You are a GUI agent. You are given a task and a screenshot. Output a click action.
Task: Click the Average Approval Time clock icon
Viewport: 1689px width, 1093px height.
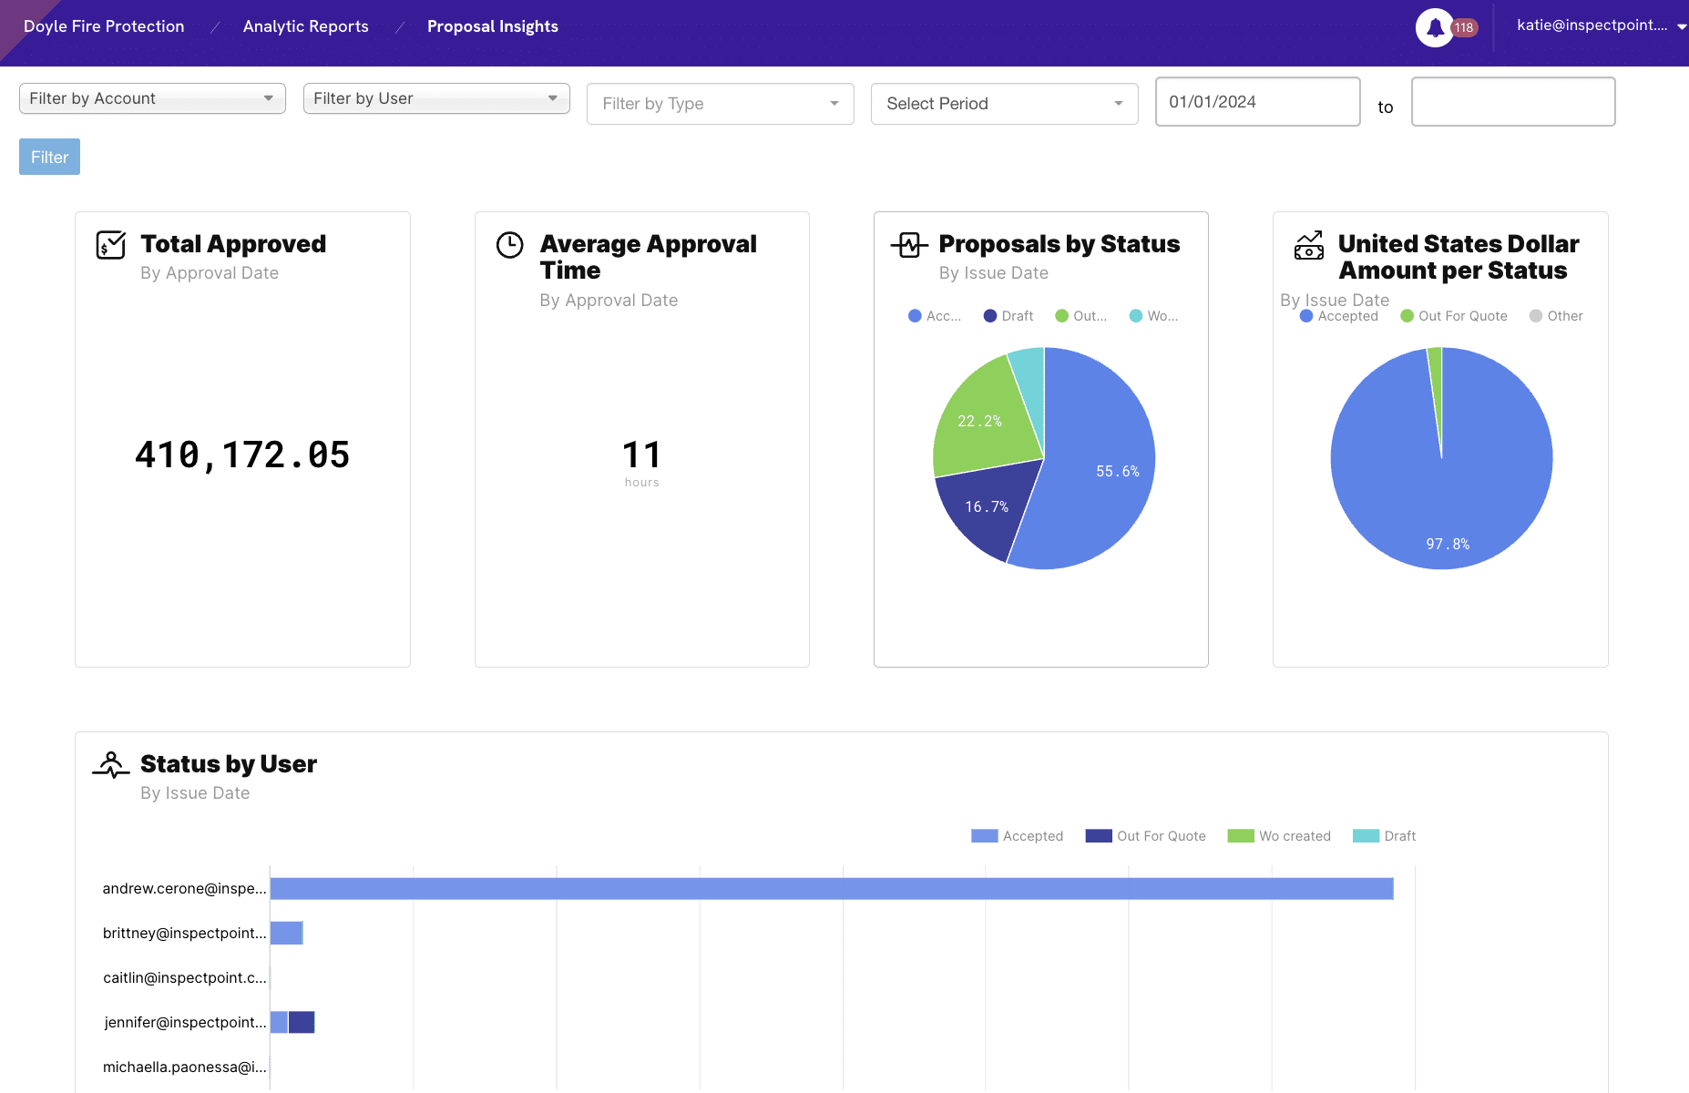pyautogui.click(x=509, y=245)
